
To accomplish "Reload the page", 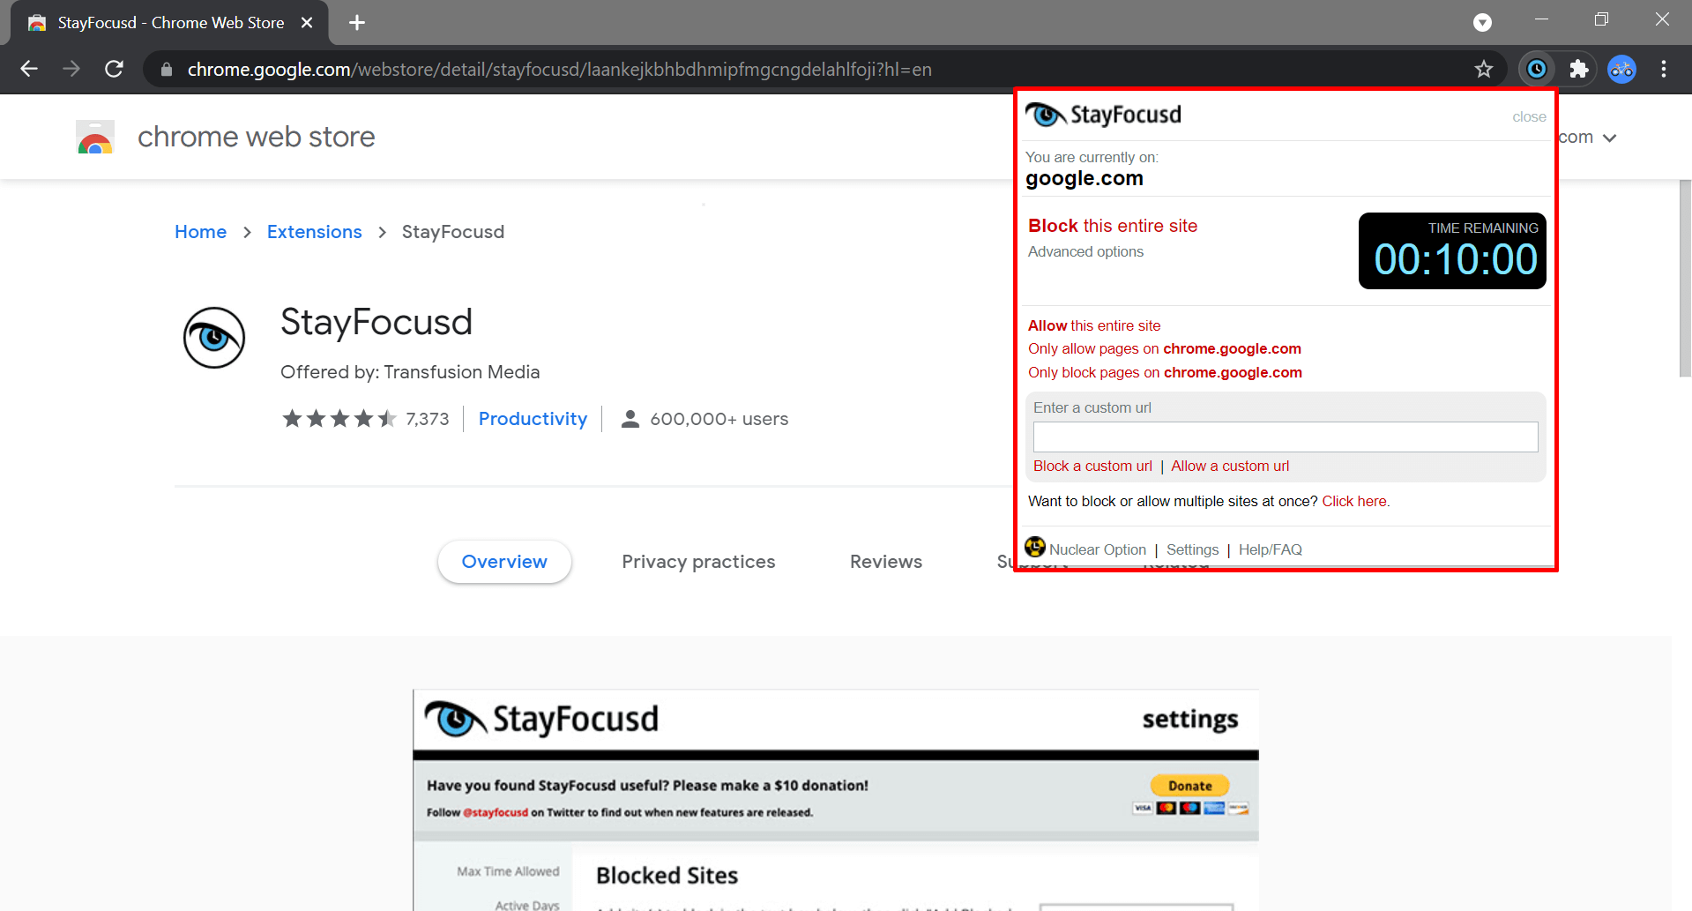I will point(114,69).
